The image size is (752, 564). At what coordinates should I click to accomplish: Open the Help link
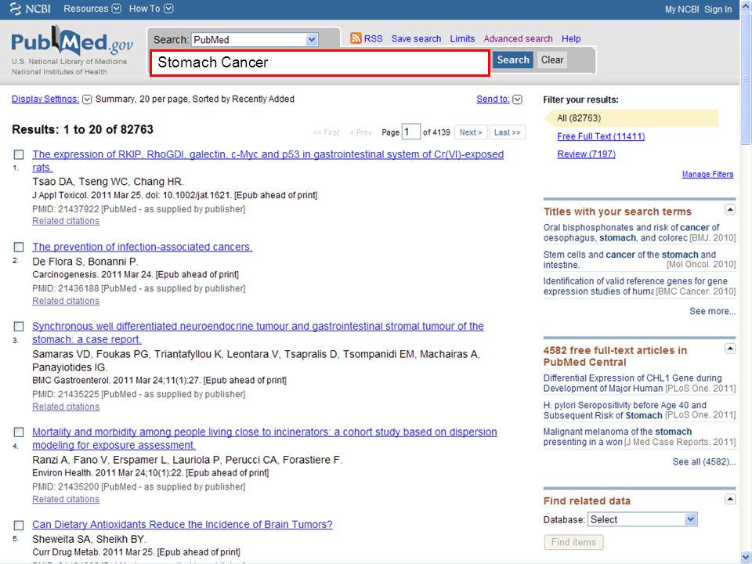pos(571,39)
